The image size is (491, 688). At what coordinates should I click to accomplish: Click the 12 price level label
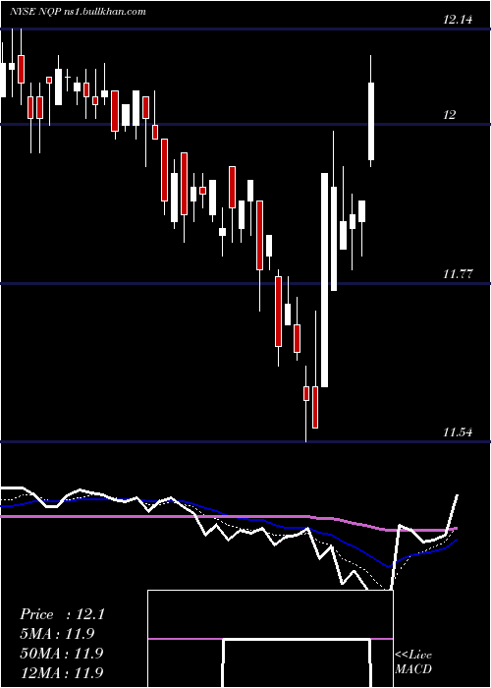pos(450,115)
